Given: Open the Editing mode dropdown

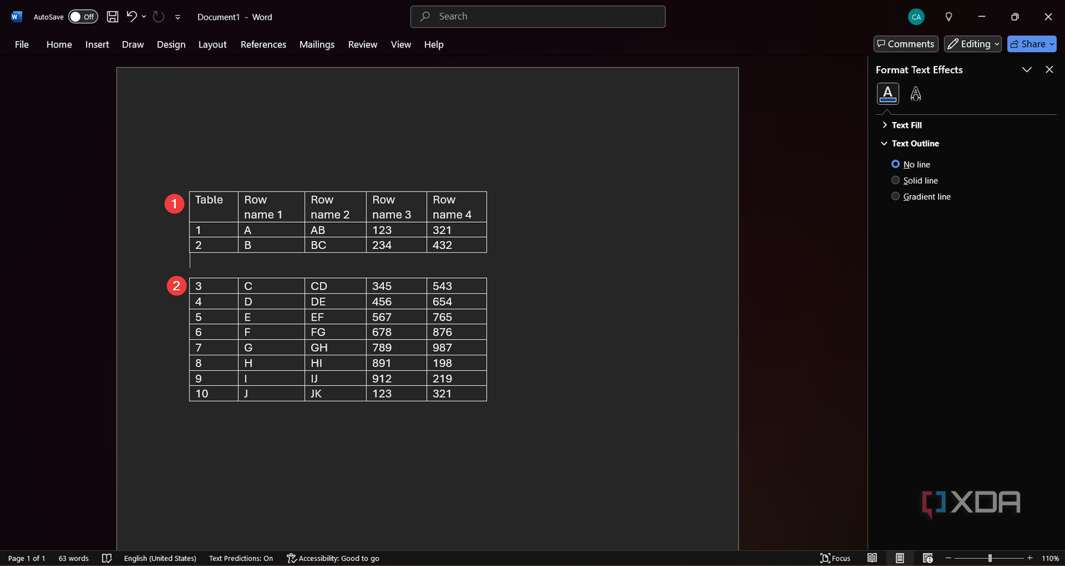Looking at the screenshot, I should 973,44.
